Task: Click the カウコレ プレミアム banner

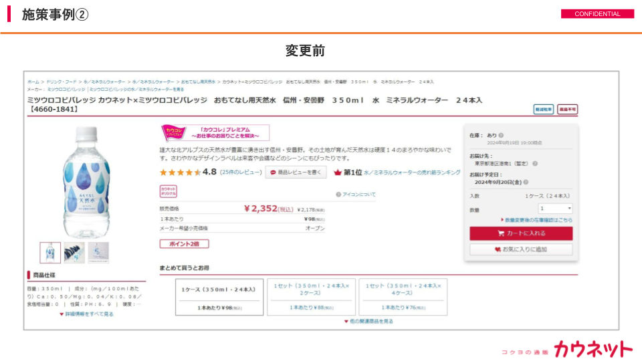Action: click(x=215, y=132)
